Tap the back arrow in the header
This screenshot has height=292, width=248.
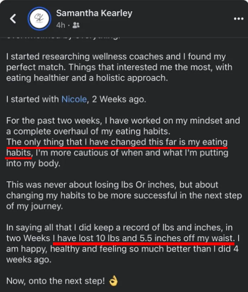[13, 19]
